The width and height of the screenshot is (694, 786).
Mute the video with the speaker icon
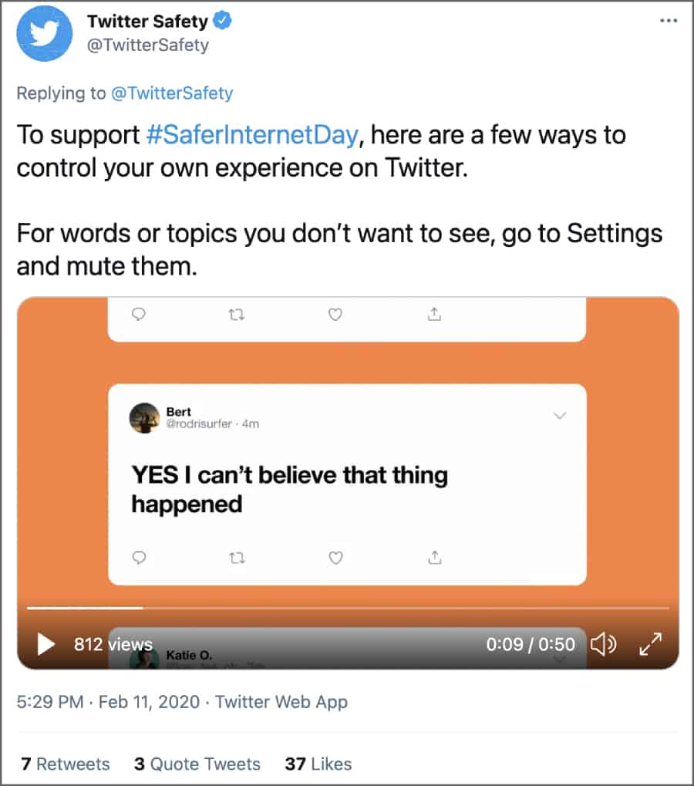point(603,643)
